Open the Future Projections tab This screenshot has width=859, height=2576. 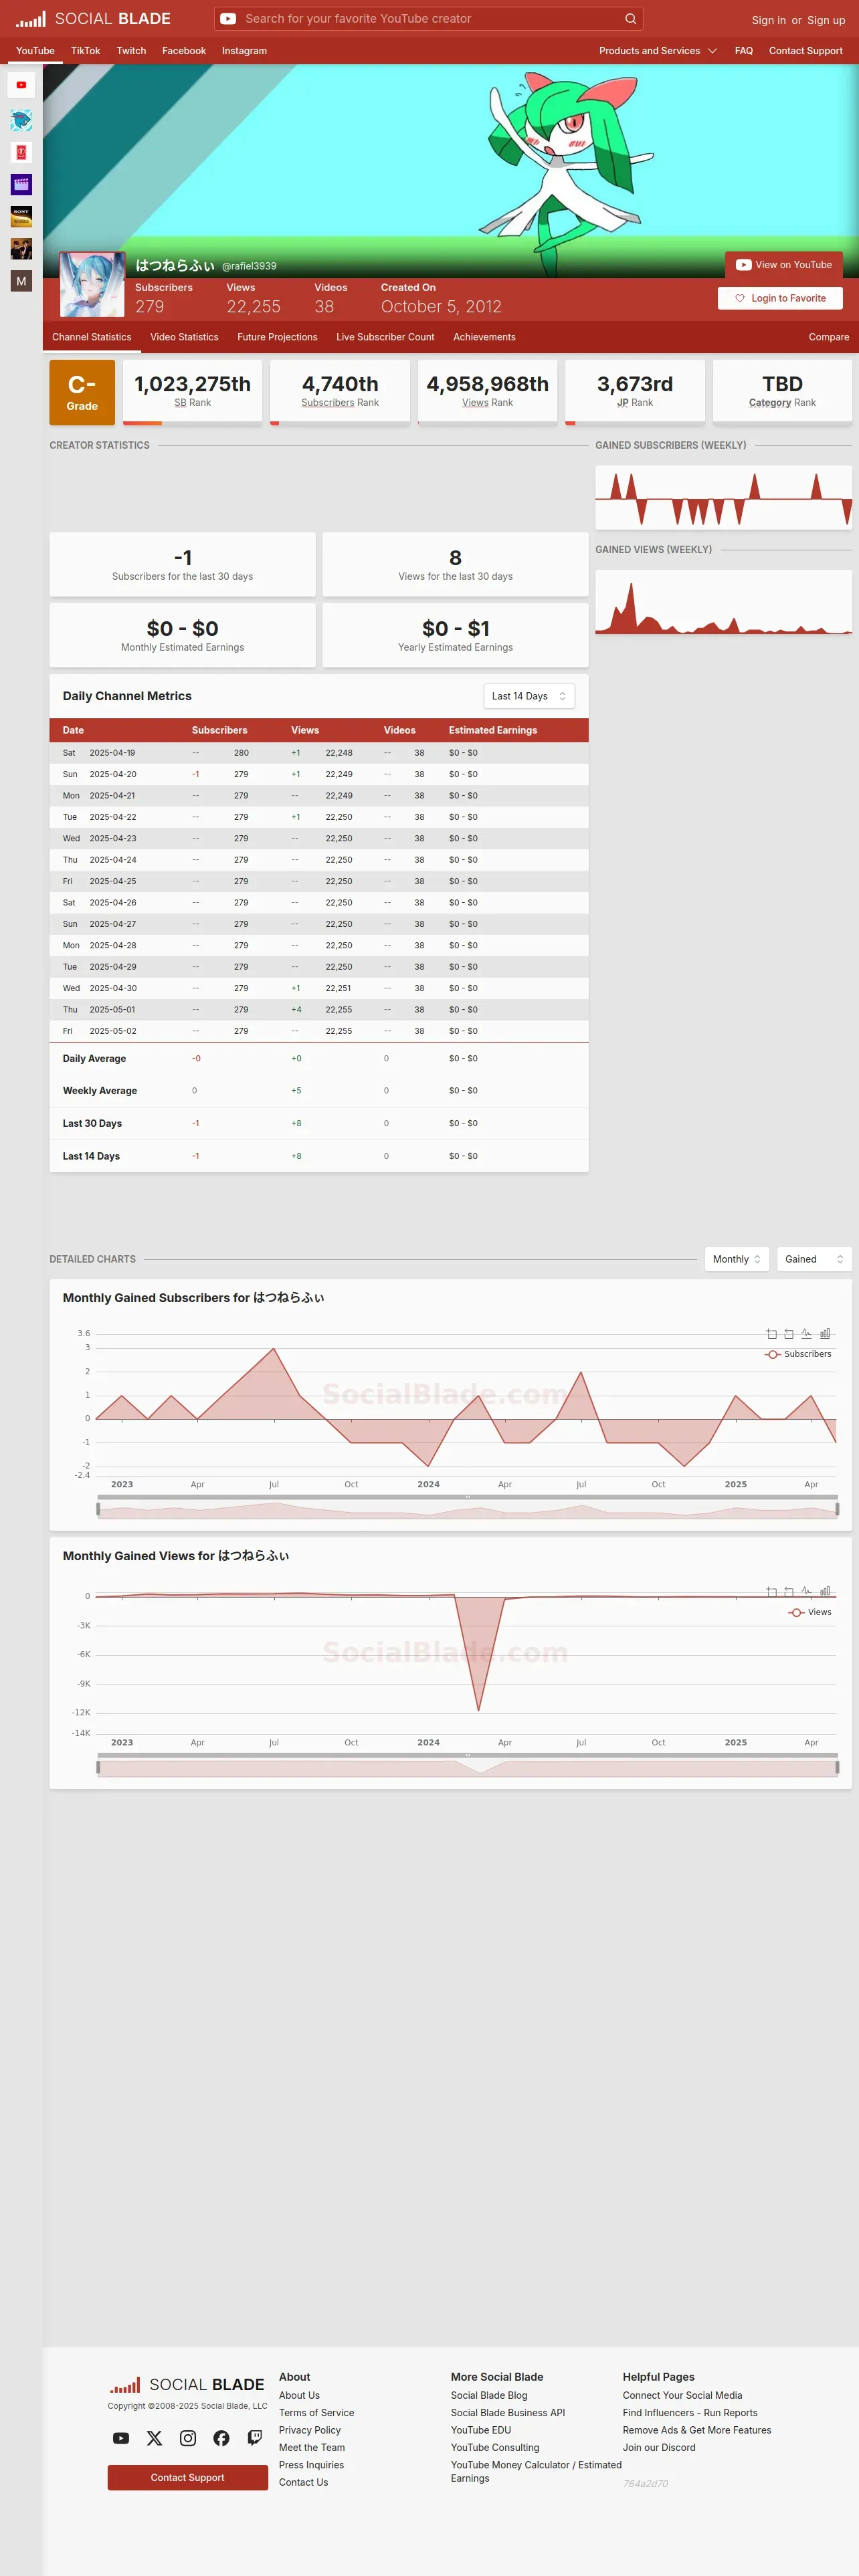point(277,337)
